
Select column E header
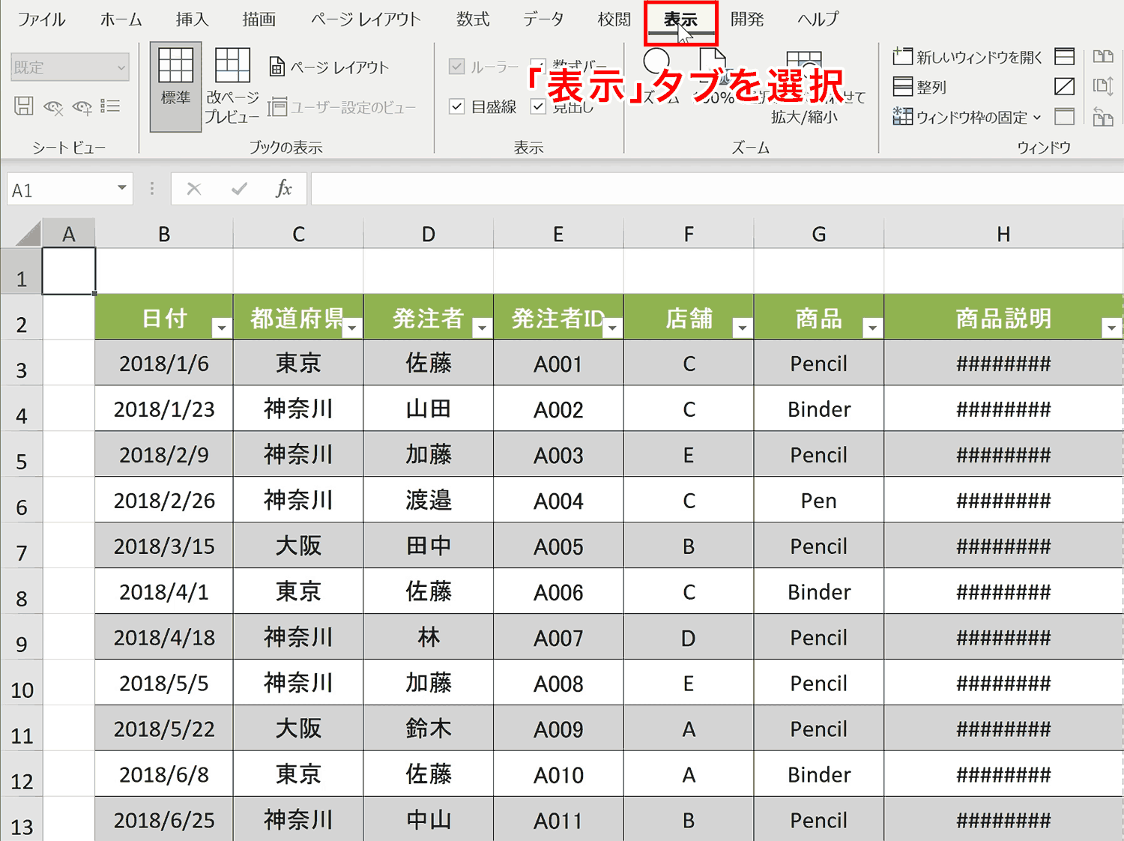click(558, 234)
